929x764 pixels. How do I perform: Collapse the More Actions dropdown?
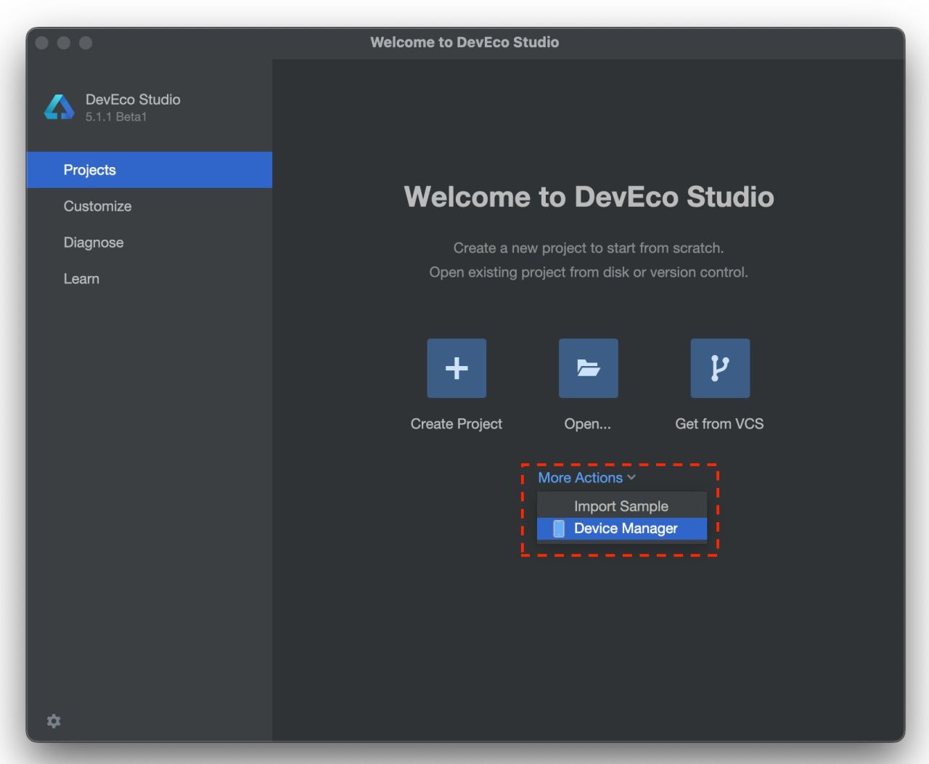(x=580, y=478)
